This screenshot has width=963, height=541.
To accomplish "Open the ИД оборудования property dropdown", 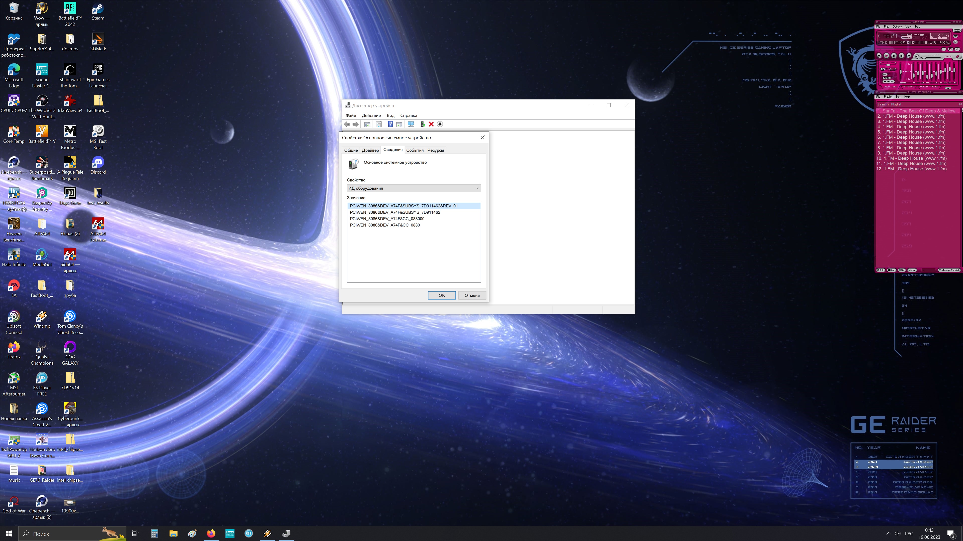I will [x=414, y=188].
